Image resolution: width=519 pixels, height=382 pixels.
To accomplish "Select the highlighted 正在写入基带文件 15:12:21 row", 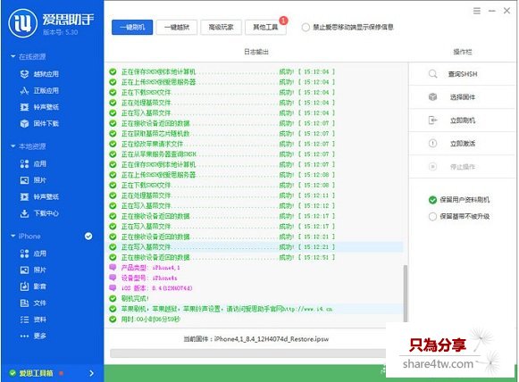I will click(255, 247).
